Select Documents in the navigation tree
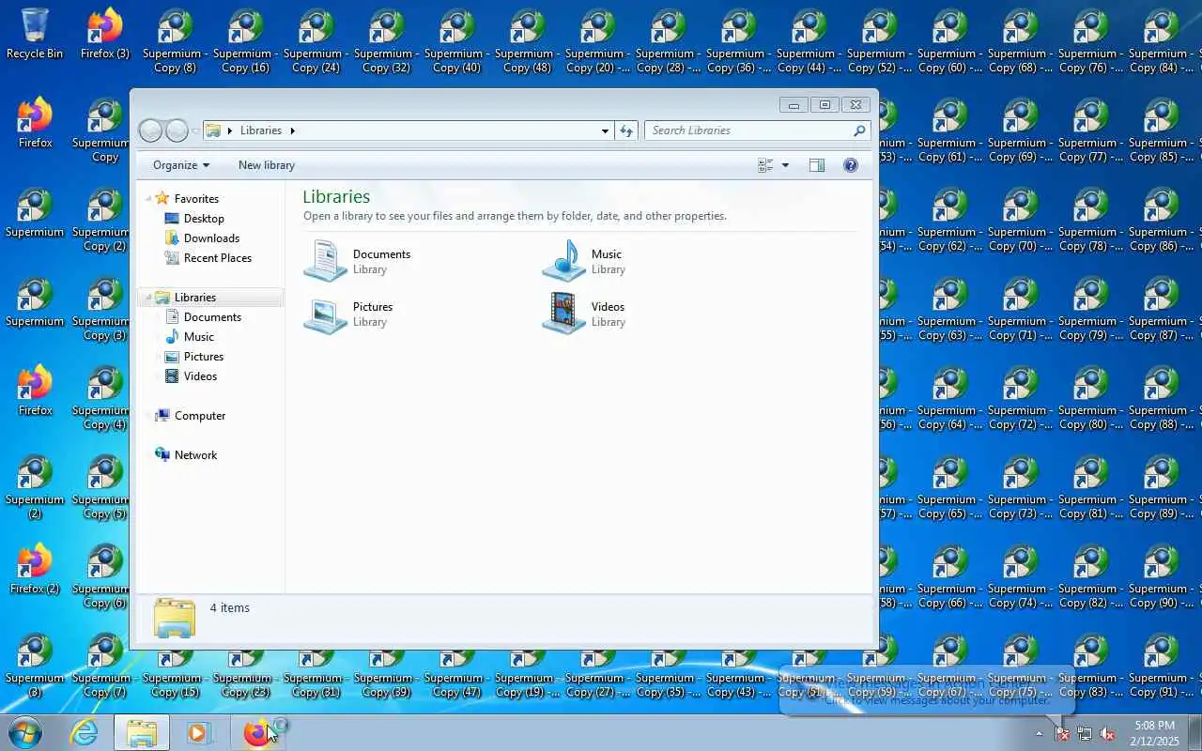Screen dimensions: 1202x751 pyautogui.click(x=212, y=316)
